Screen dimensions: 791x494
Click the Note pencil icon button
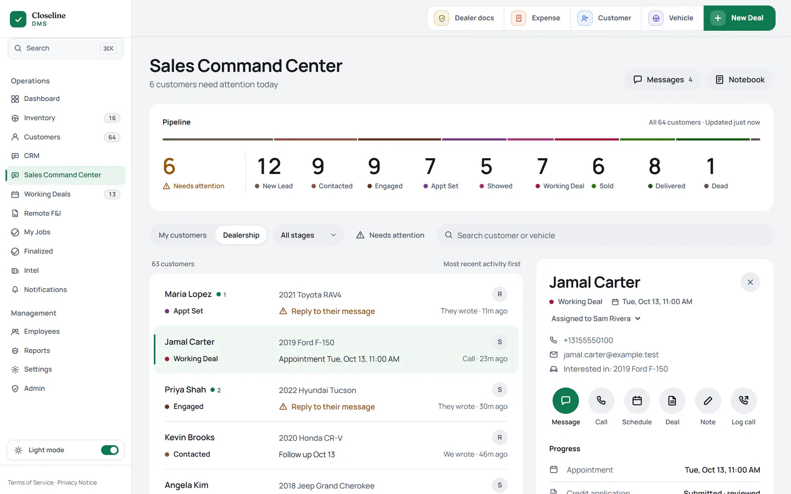(x=708, y=401)
